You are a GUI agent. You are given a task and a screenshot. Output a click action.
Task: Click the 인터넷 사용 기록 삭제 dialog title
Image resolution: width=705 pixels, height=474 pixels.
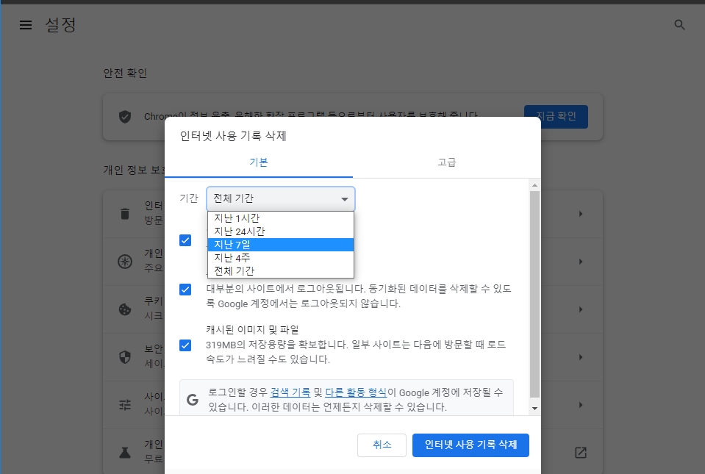233,136
